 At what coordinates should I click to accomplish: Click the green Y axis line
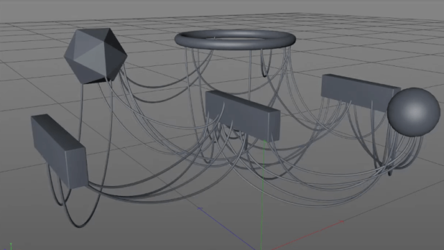point(263,194)
